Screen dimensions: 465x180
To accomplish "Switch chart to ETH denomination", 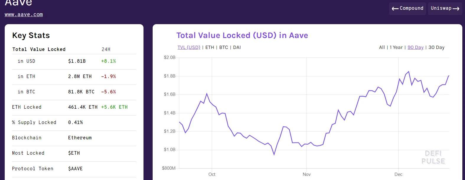I will [210, 47].
